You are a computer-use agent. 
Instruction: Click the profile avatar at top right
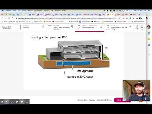coord(148,27)
